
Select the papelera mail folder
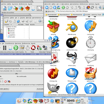11,35
